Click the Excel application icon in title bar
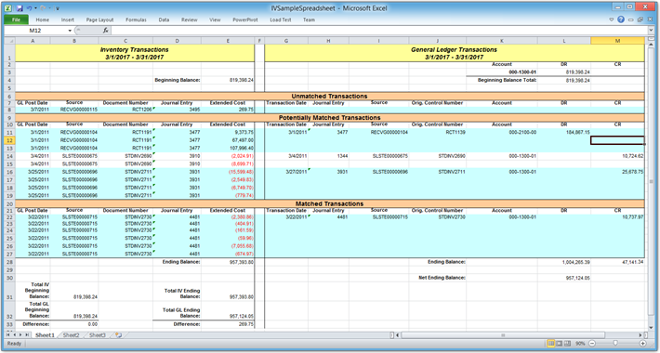Image resolution: width=660 pixels, height=353 pixels. tap(8, 8)
